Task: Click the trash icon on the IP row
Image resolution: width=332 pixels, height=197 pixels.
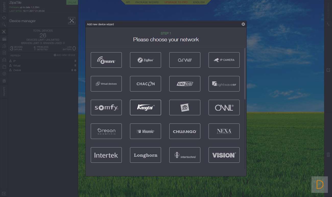Action: pyautogui.click(x=75, y=61)
